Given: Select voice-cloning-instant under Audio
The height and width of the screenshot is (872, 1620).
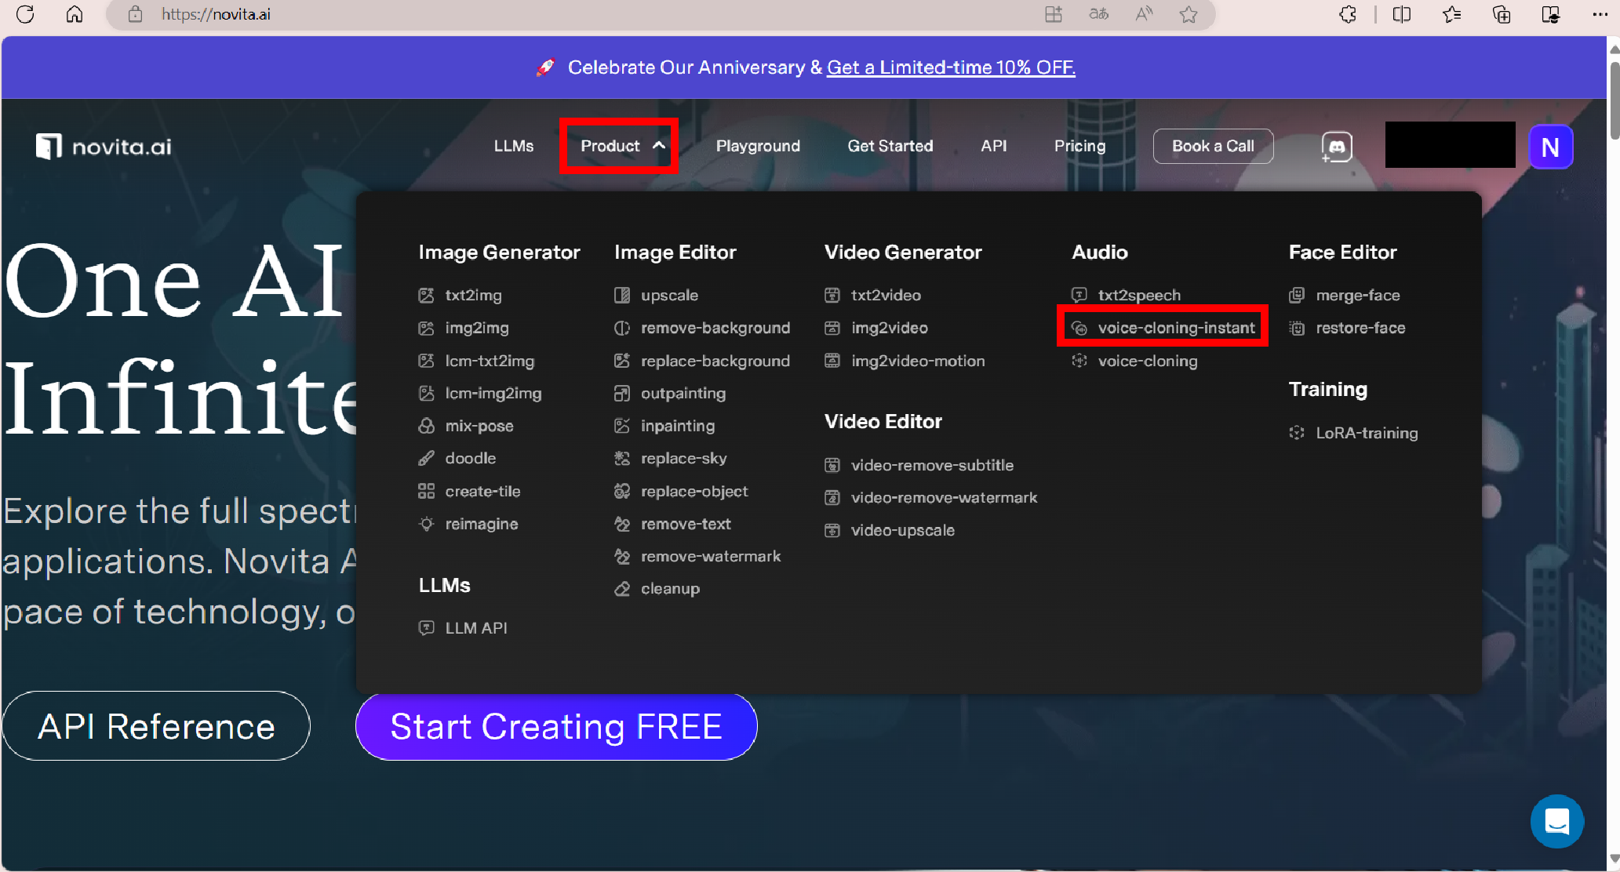Looking at the screenshot, I should pyautogui.click(x=1175, y=328).
